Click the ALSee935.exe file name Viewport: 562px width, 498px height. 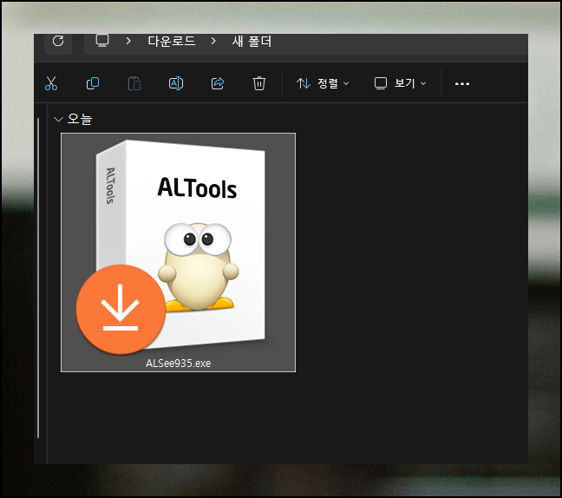coord(178,364)
